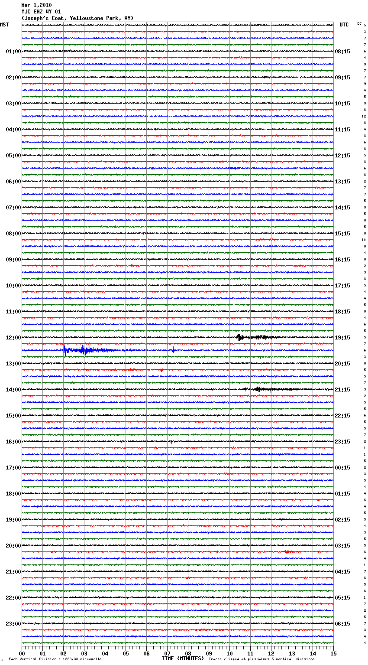Click the 03:15 UTC time label

point(342,546)
